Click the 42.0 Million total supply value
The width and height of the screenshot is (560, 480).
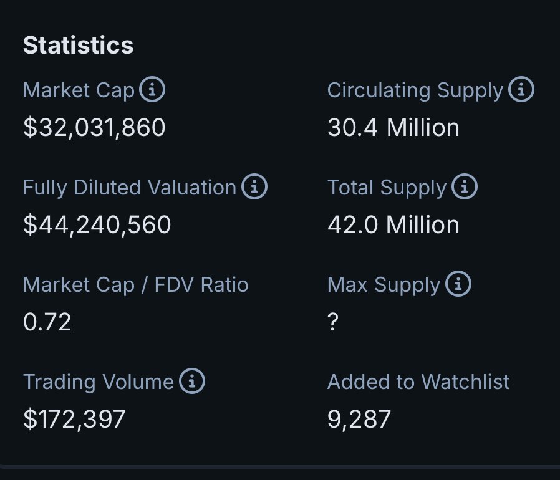point(393,224)
